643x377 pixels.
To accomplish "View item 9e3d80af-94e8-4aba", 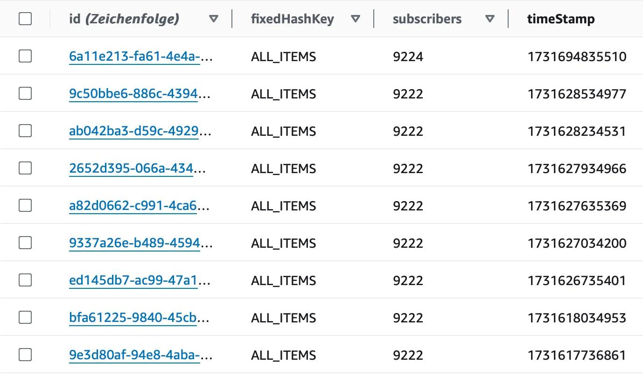I will [x=141, y=356].
